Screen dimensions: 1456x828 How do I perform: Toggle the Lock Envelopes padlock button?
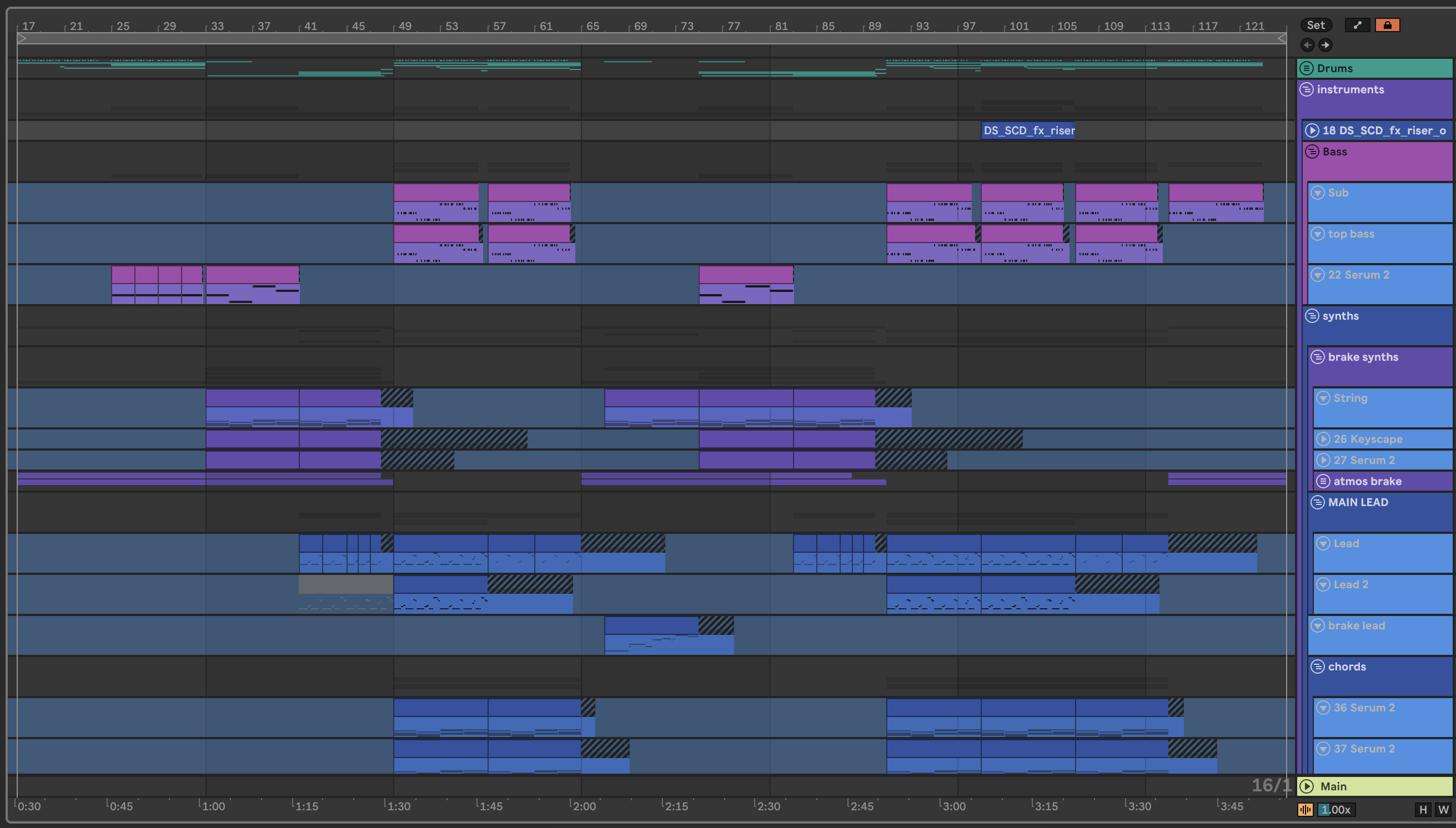(1387, 25)
